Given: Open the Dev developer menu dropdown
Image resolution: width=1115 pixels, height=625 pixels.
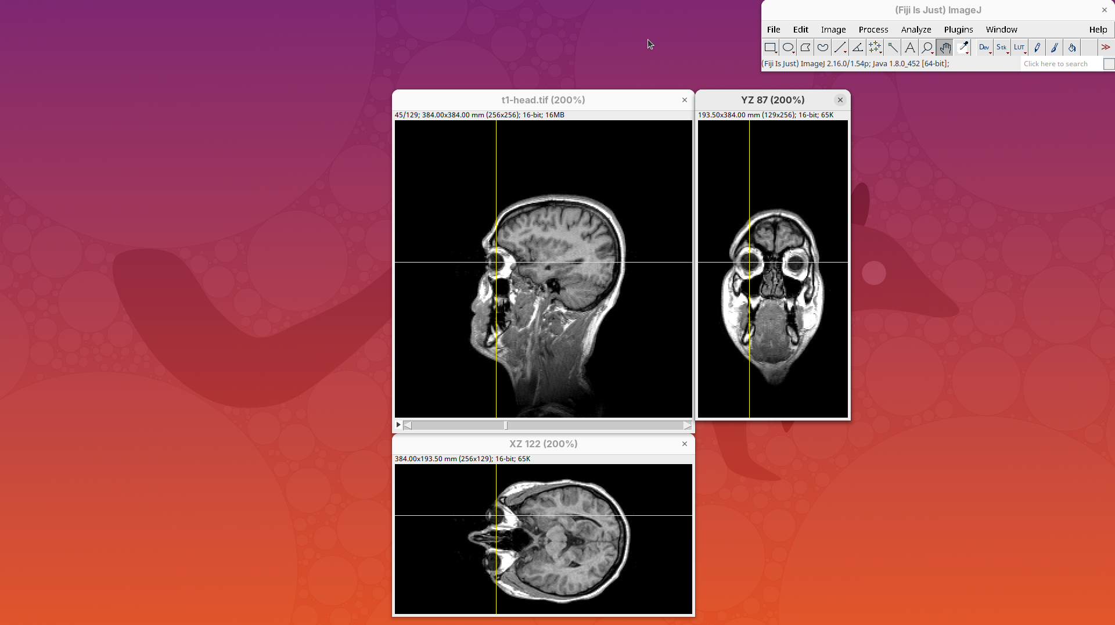Looking at the screenshot, I should pos(984,48).
